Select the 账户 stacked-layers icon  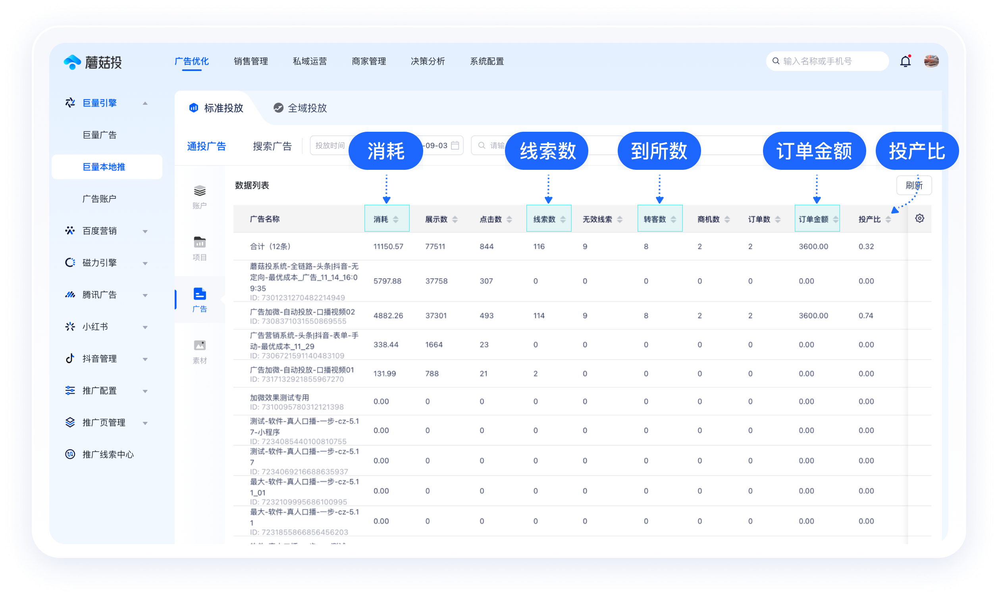point(200,191)
